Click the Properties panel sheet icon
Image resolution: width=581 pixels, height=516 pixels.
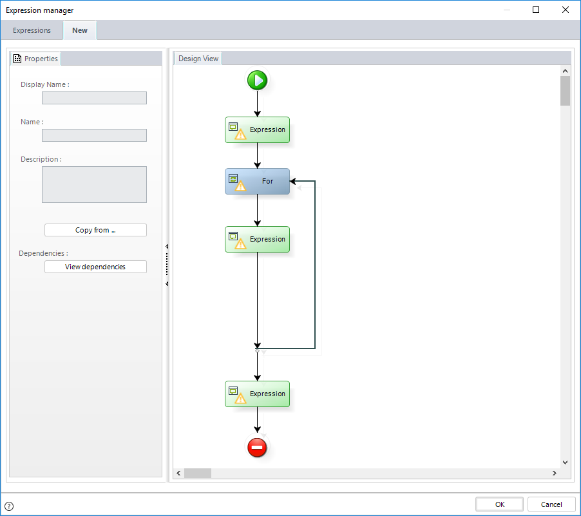click(x=17, y=59)
